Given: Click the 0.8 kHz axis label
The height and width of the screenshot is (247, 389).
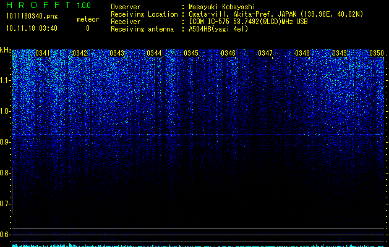Looking at the screenshot, I should coord(4,173).
